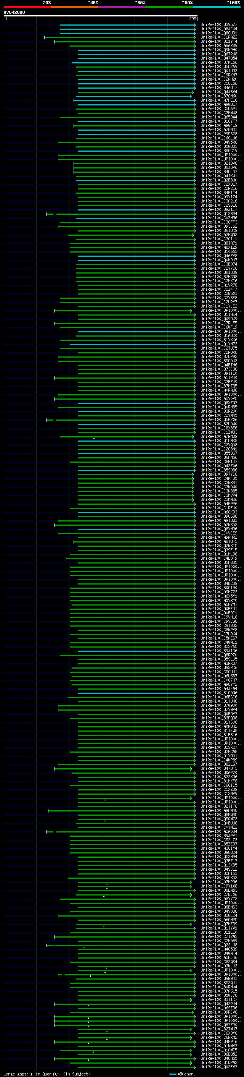Click hit UniRef100_Q9K9H0
The width and height of the screenshot is (244, 1077).
(219, 50)
